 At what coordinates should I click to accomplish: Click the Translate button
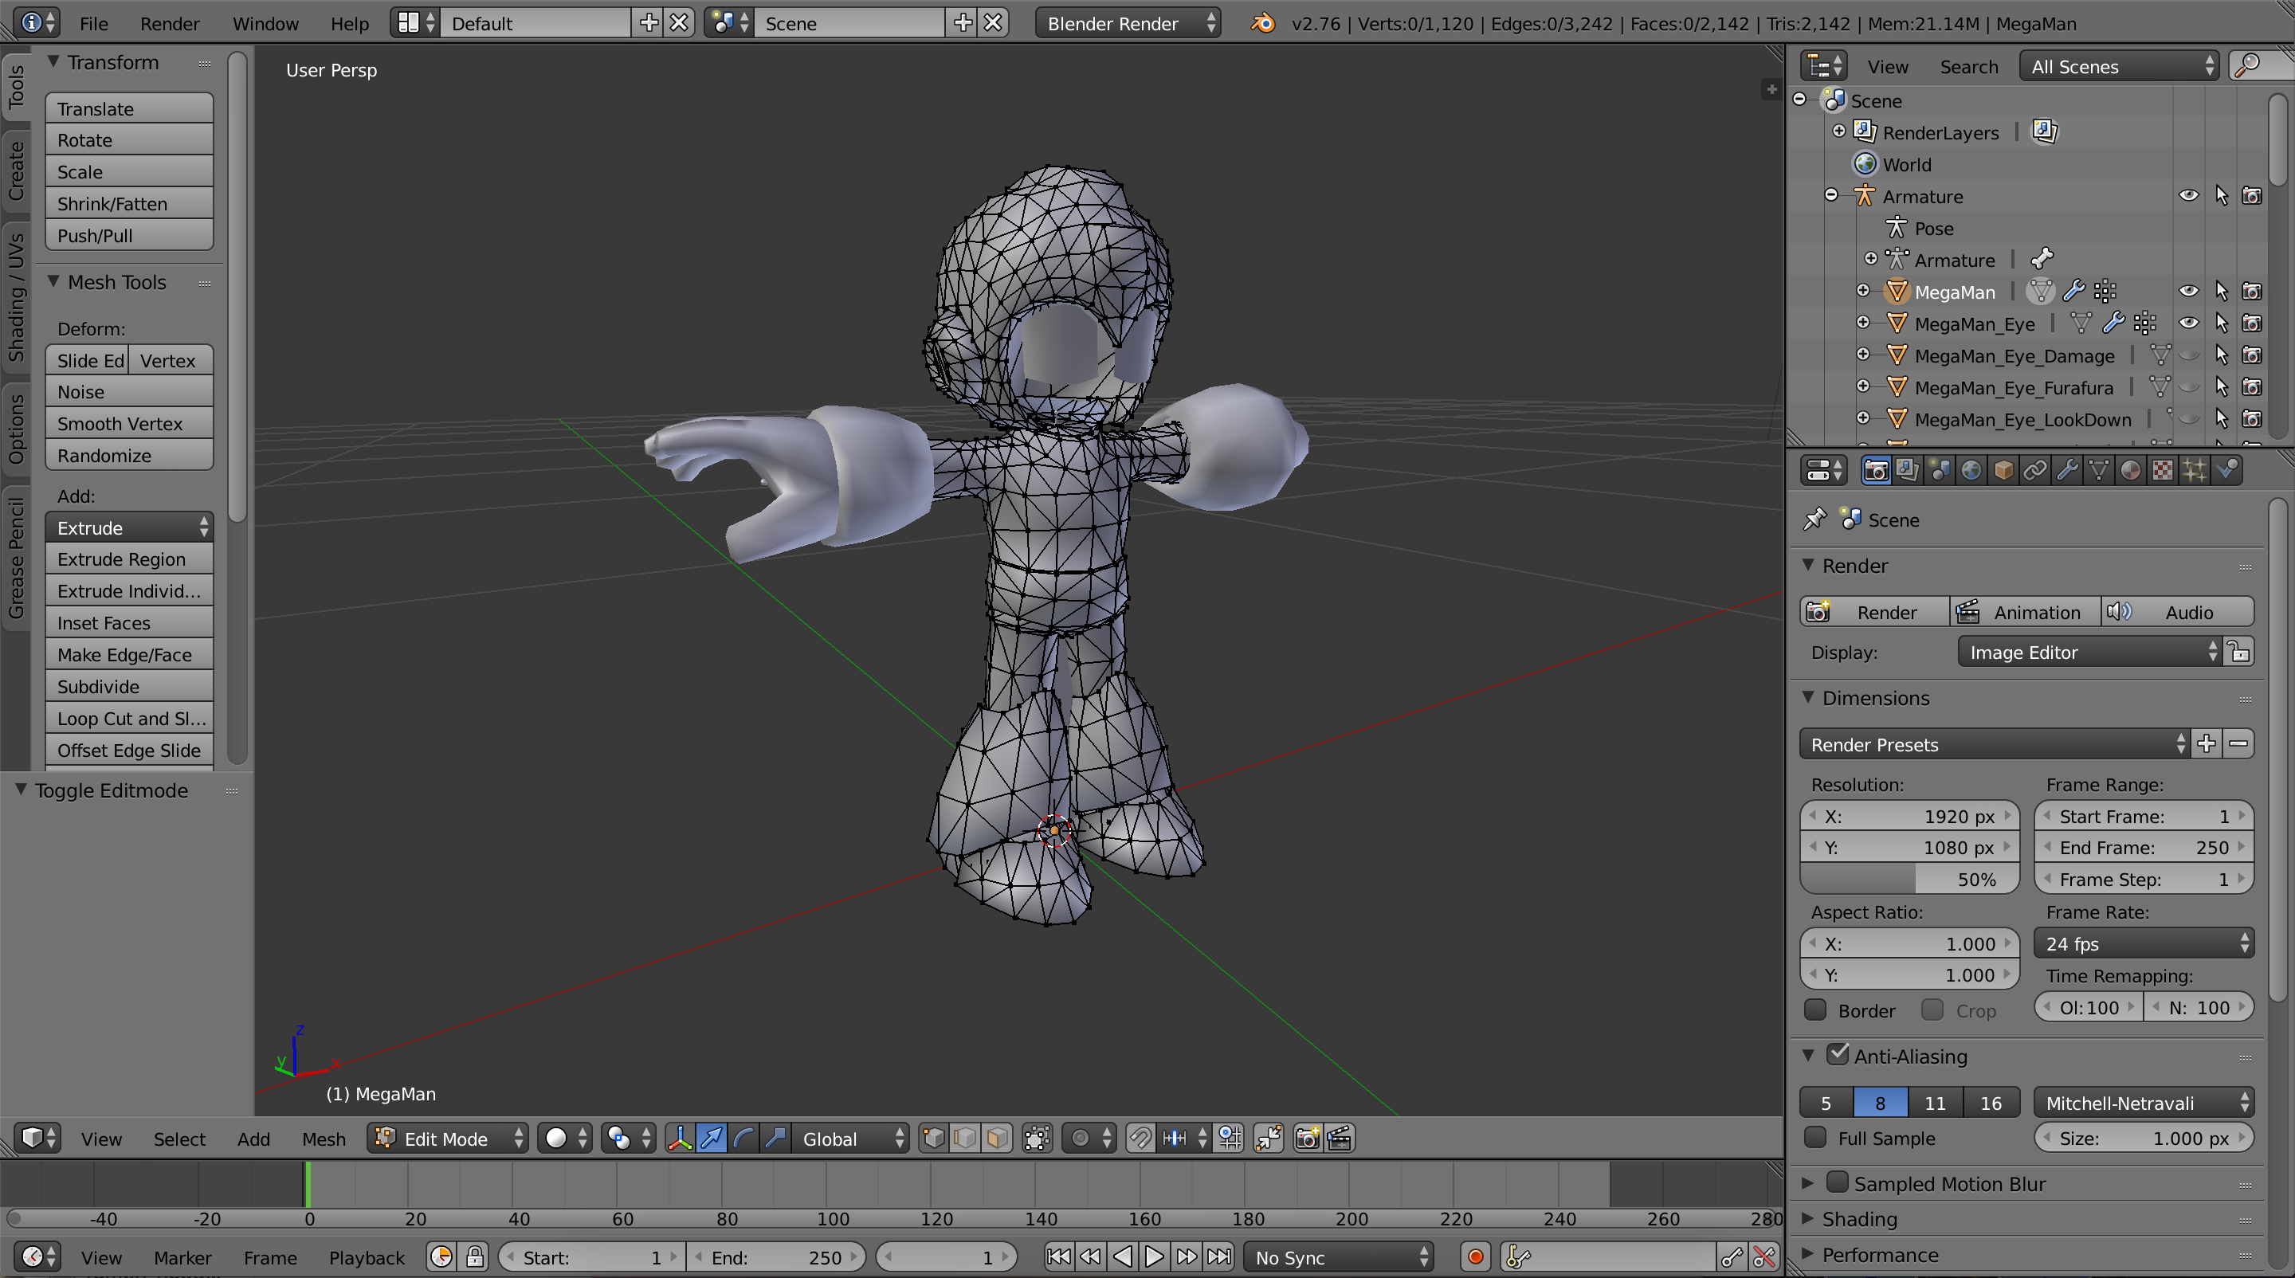click(x=129, y=108)
